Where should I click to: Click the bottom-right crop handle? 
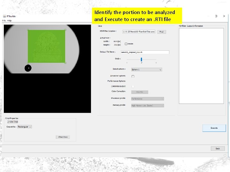point(65,63)
